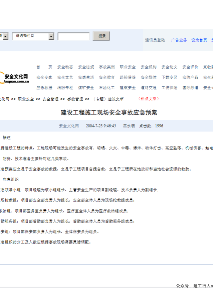Open the 广告业务 link

(179, 40)
